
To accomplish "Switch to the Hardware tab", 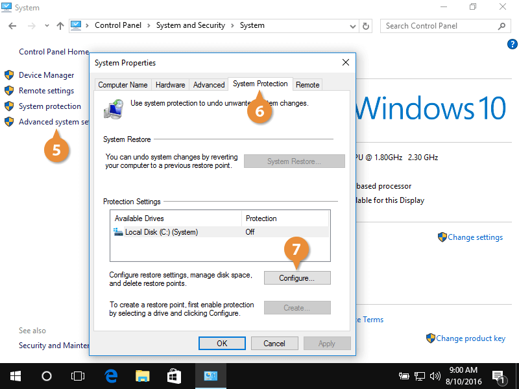I will point(170,84).
